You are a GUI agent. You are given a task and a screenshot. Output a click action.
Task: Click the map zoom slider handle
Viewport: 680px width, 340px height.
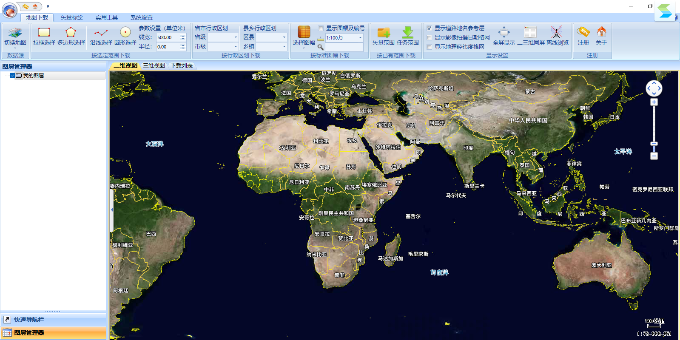pyautogui.click(x=654, y=144)
